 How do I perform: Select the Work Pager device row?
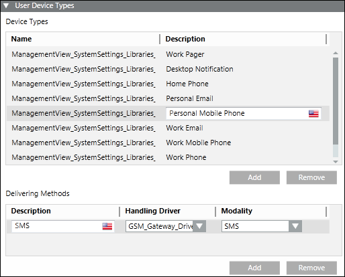click(168, 54)
